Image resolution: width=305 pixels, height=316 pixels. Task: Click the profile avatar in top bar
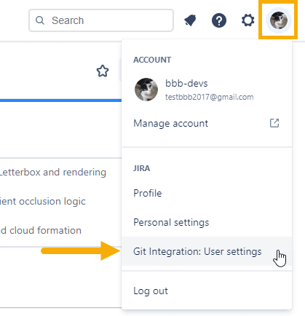click(279, 20)
